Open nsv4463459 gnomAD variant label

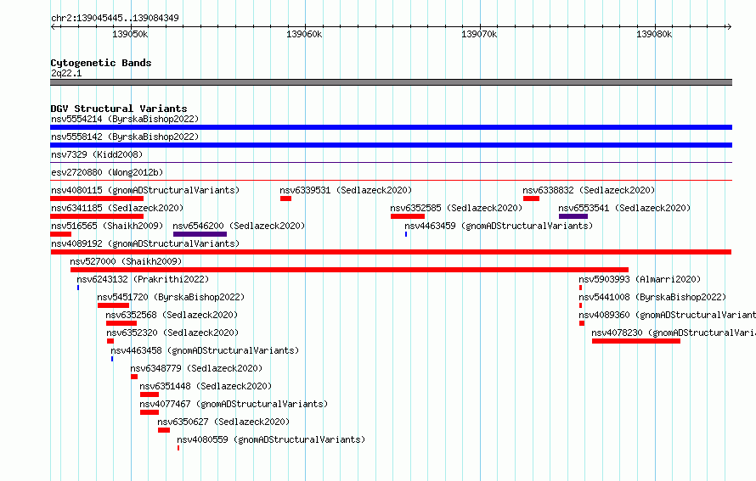point(499,226)
